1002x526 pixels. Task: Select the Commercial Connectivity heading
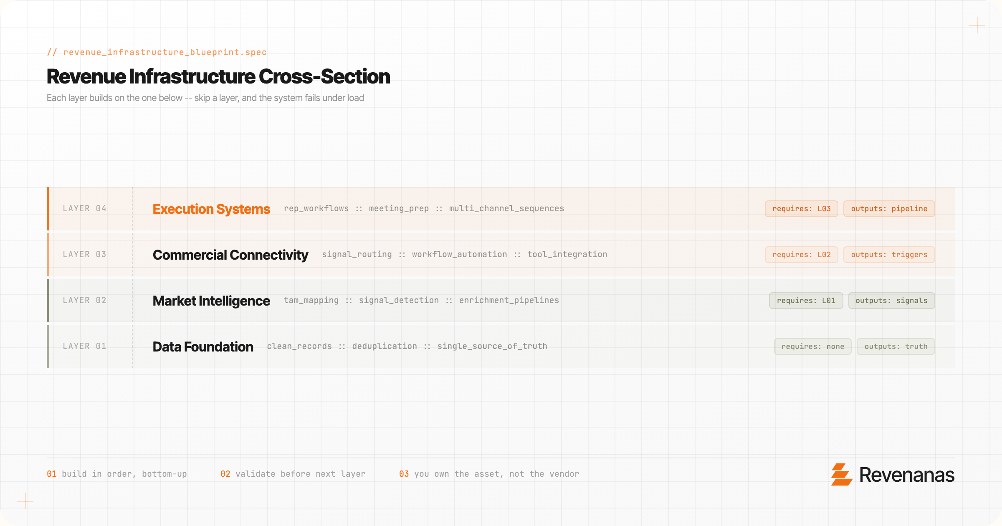(x=230, y=255)
